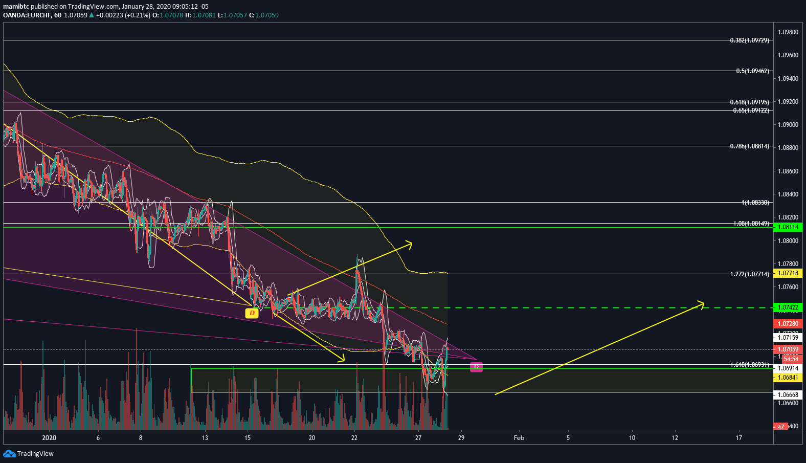Select the 0.786(1.08814) Fibonacci label
This screenshot has height=463, width=806.
tap(749, 146)
